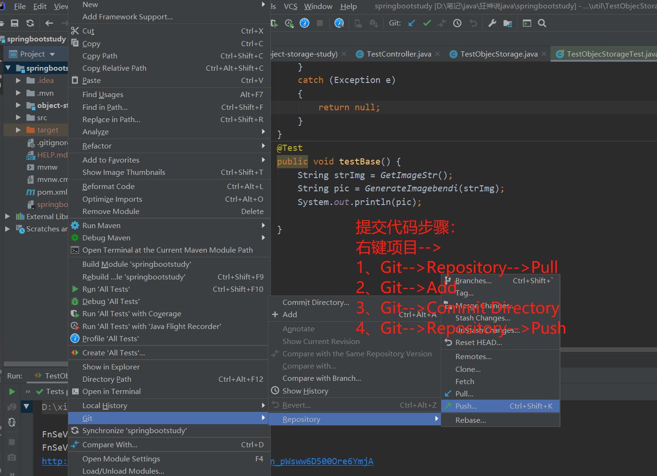Select Local History in context menu
This screenshot has height=476, width=657.
[x=169, y=405]
